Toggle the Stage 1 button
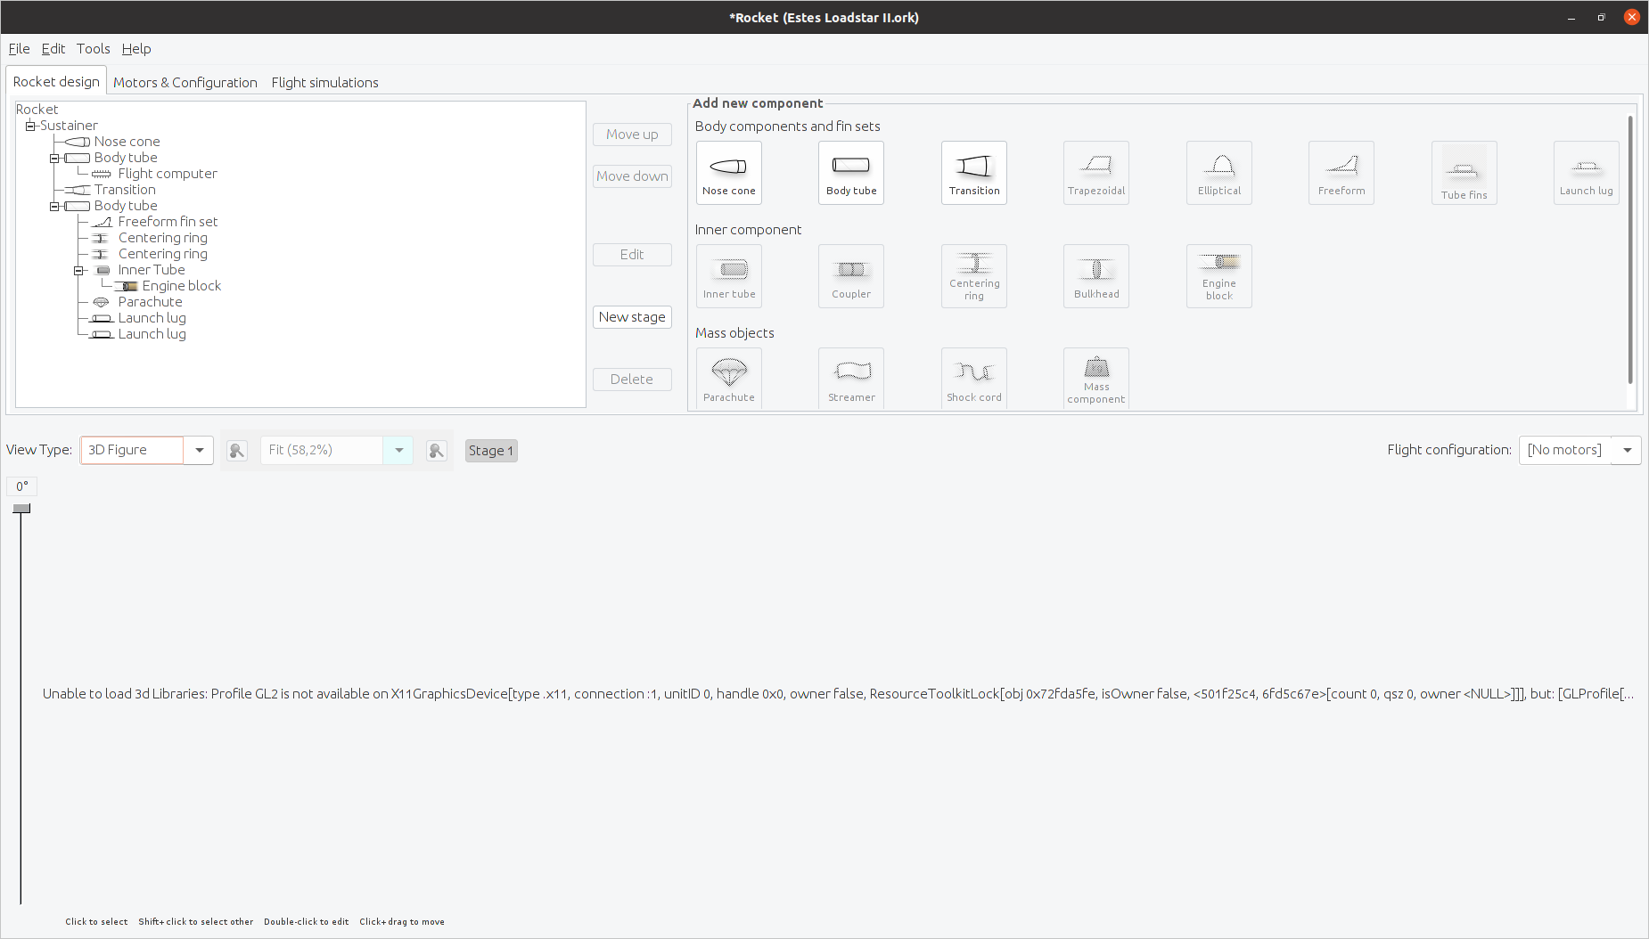Screen dimensions: 1649x939 point(491,450)
